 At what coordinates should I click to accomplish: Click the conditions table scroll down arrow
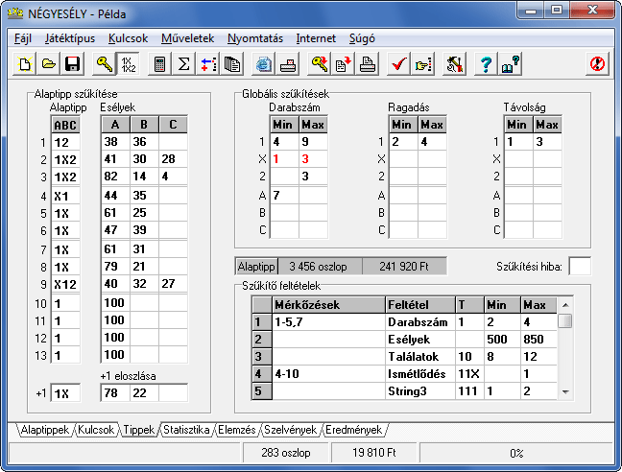pos(565,391)
